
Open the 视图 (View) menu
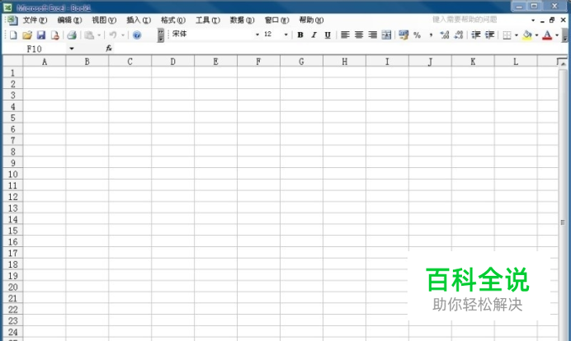pos(104,20)
